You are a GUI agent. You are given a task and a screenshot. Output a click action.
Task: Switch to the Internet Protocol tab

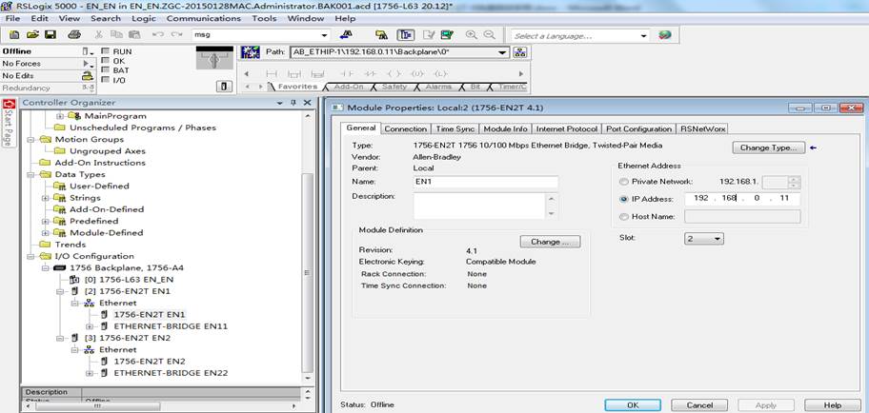click(x=566, y=128)
